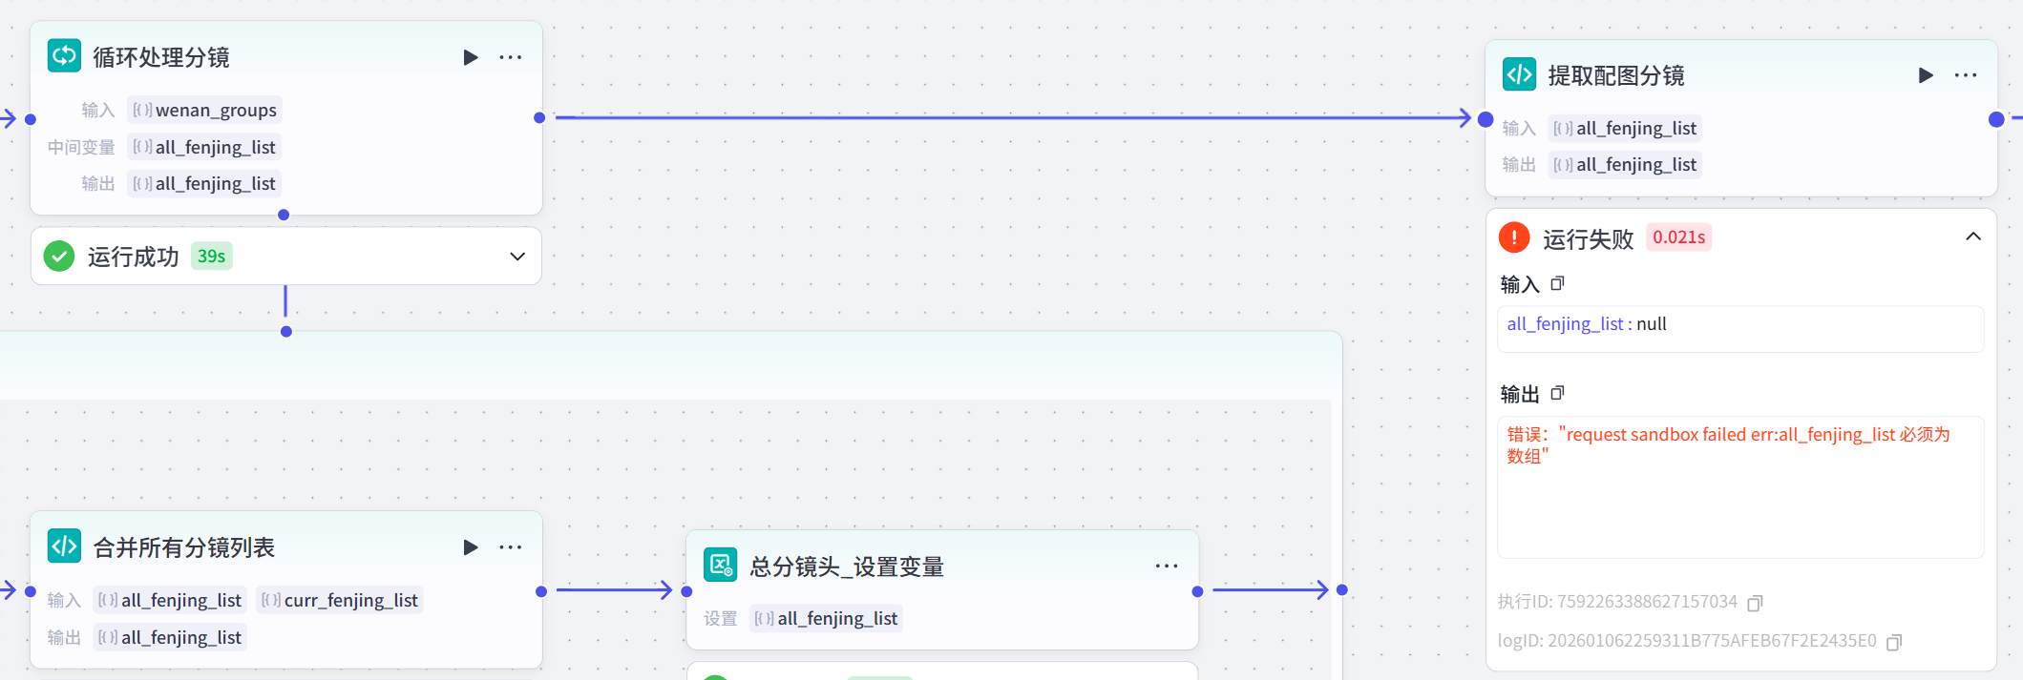Click the all_fenjing_list : null input value
This screenshot has width=2023, height=680.
(x=1587, y=324)
